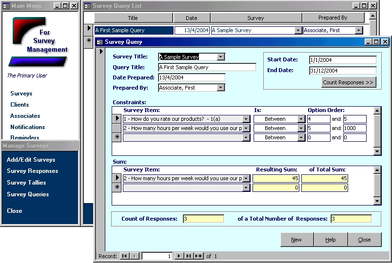Screen dimensions: 392x263
Task: Open the first constraint's Between operator dropdown
Action: coord(301,119)
